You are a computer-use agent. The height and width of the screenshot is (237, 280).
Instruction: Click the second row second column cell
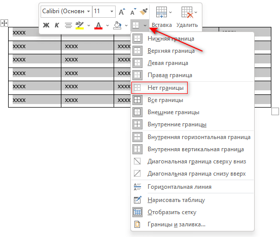click(87, 48)
